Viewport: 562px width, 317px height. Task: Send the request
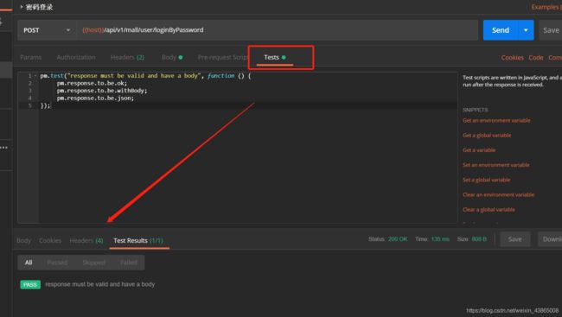click(501, 30)
